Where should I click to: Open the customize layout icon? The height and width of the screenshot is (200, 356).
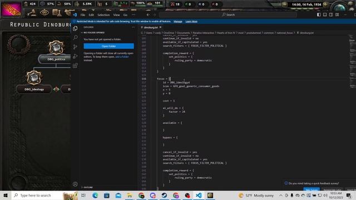point(337,15)
